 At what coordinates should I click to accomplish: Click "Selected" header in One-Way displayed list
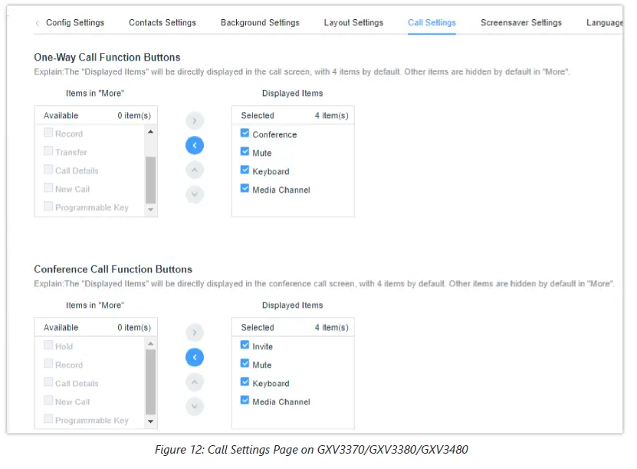258,115
